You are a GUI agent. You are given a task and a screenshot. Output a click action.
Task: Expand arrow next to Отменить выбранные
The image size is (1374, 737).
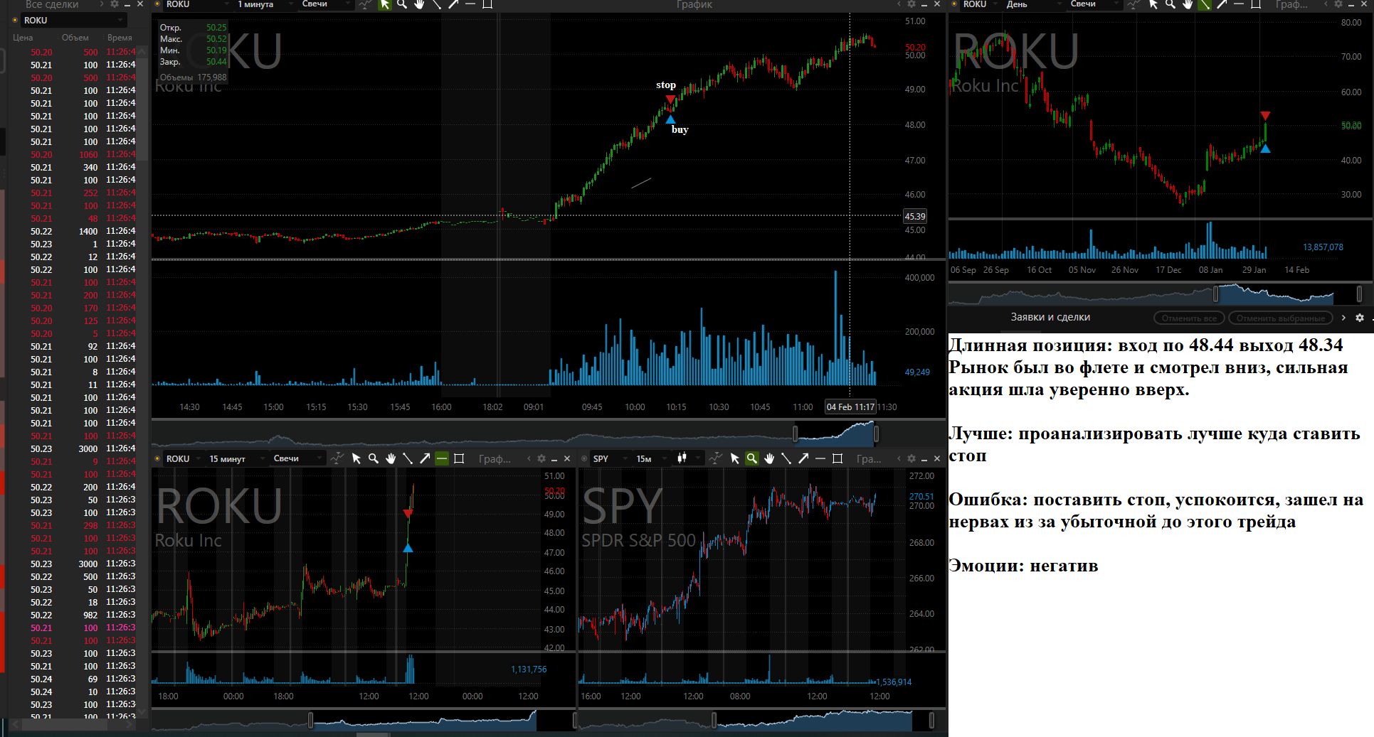(1343, 318)
